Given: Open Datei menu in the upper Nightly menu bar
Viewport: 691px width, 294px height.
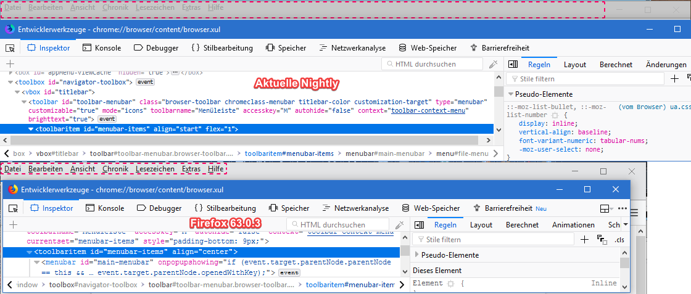Looking at the screenshot, I should pos(12,7).
